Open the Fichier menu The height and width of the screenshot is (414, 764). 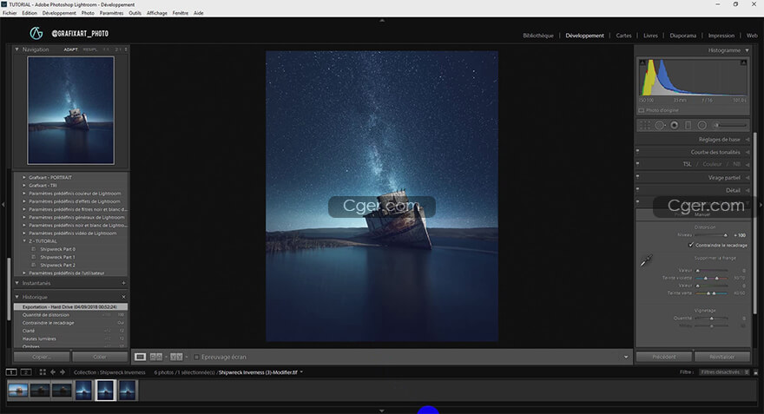click(10, 13)
